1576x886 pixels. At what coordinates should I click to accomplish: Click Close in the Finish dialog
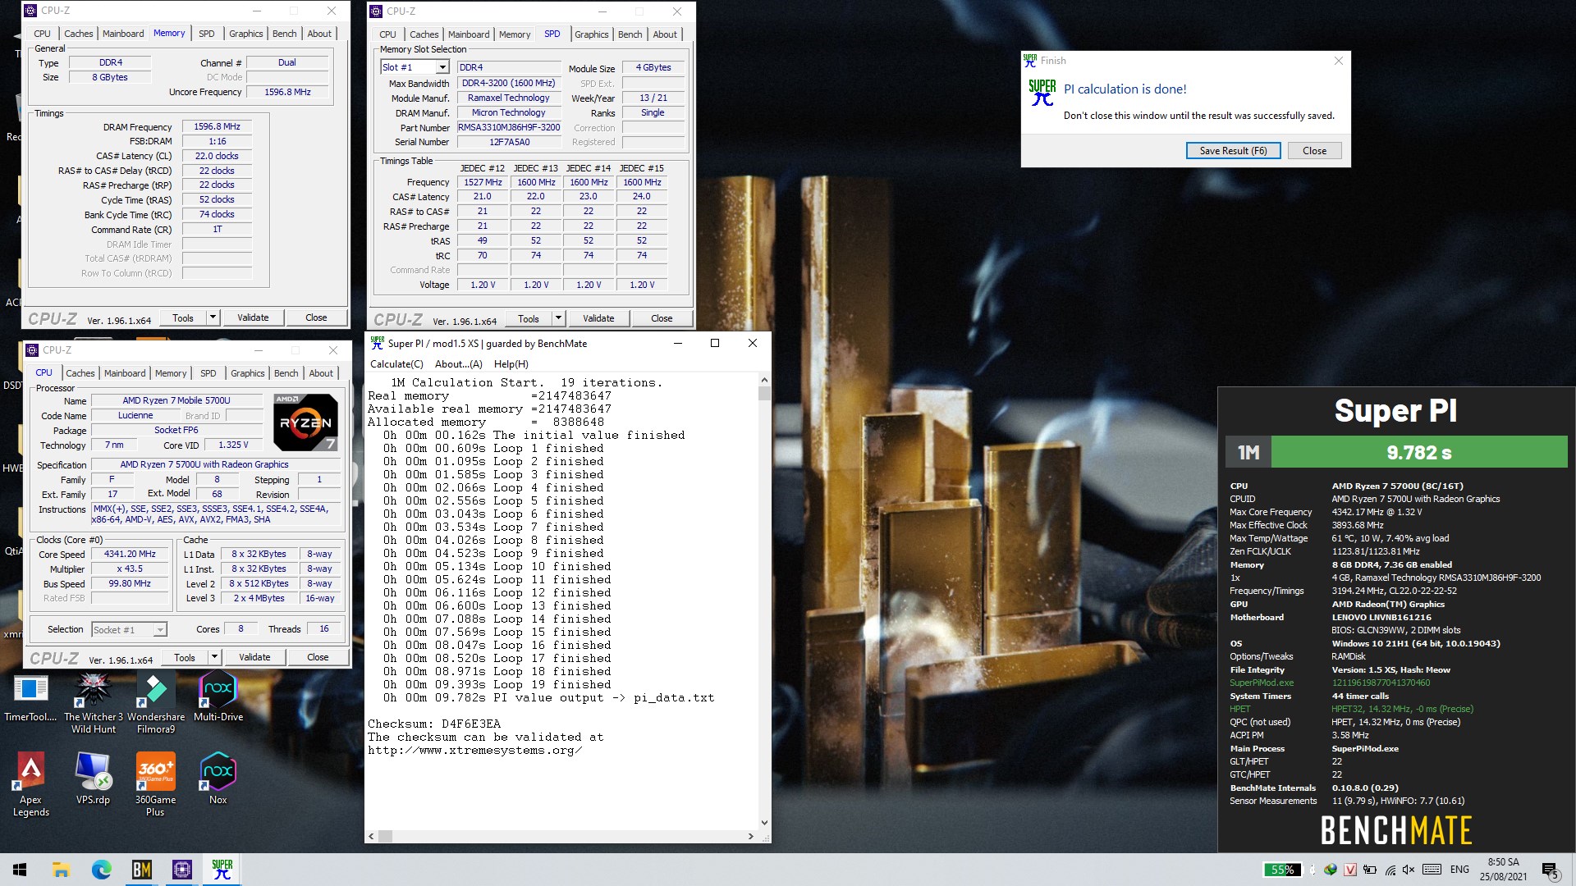coord(1314,151)
